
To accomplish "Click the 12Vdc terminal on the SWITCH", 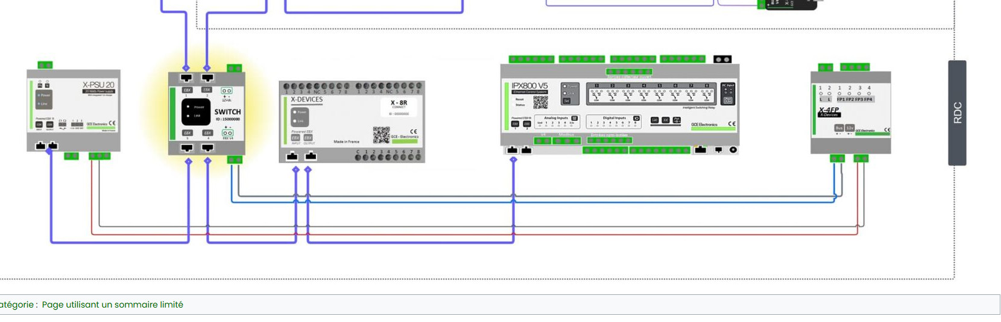I will 227,91.
